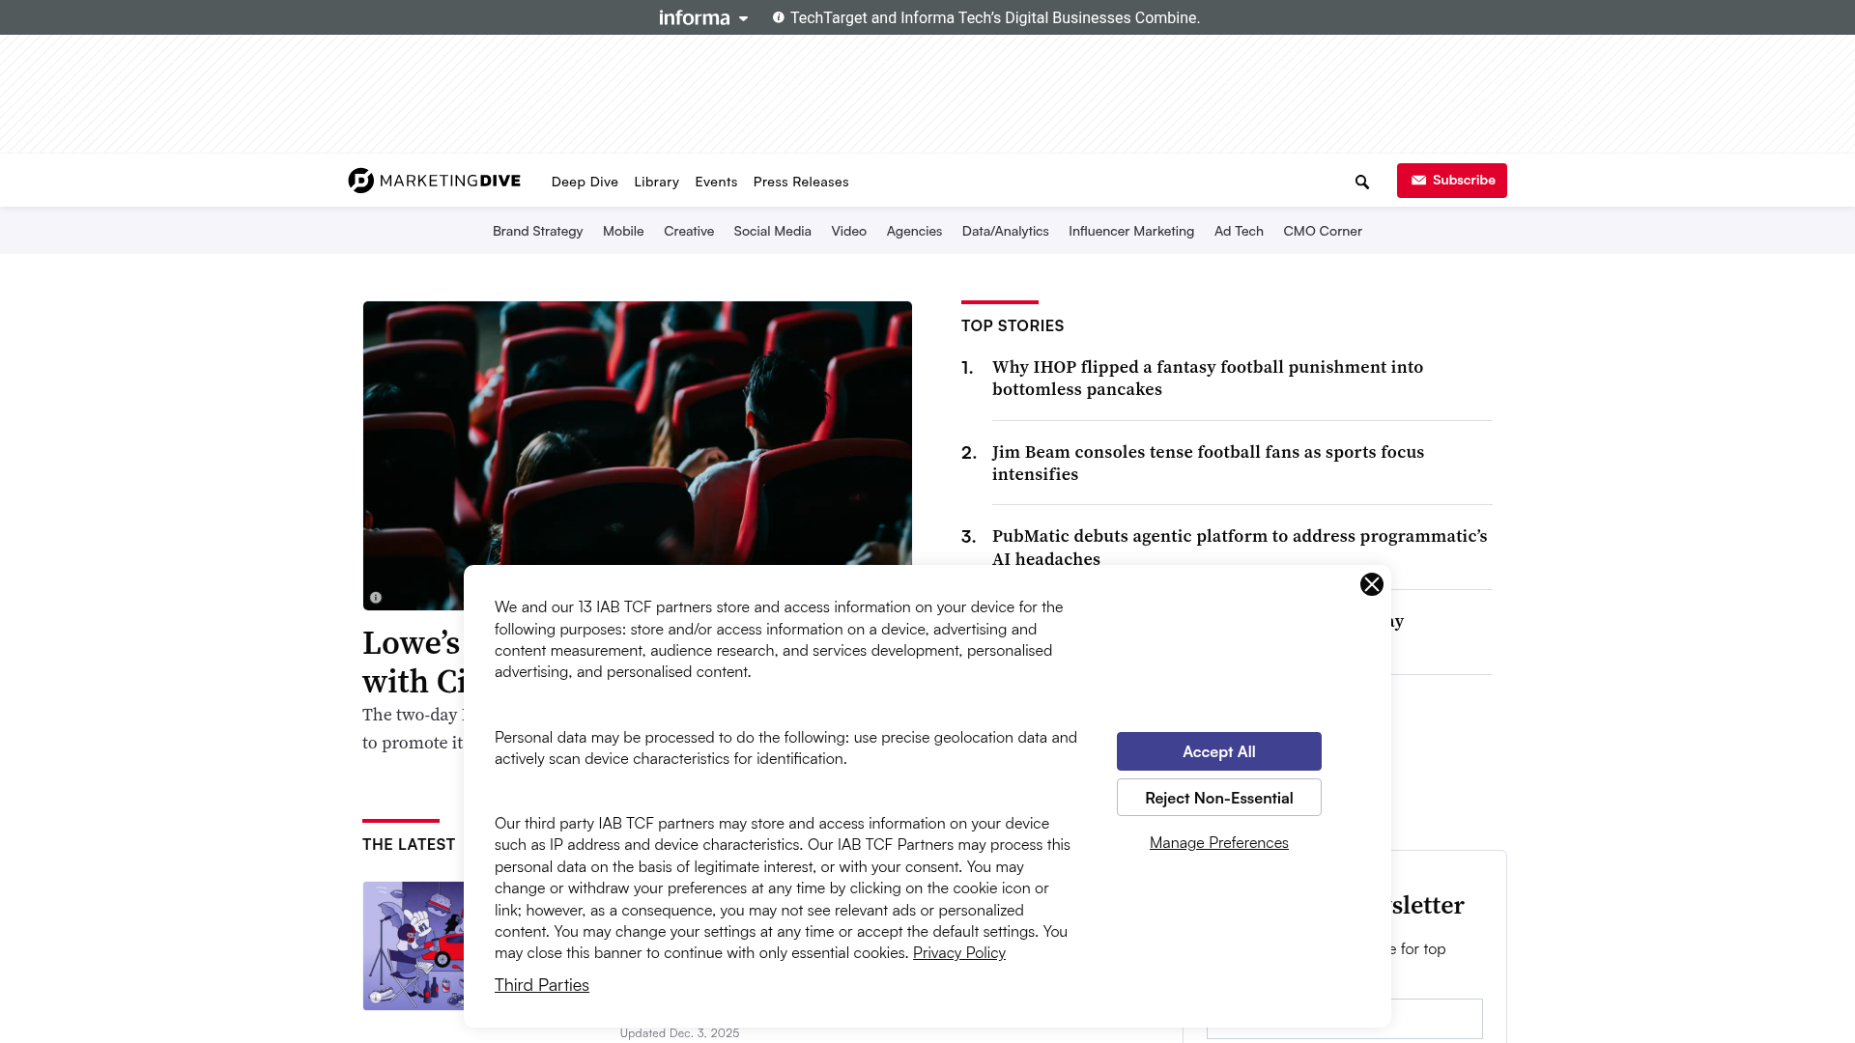
Task: Read the IHOP fantasy football punishment story
Action: 1208,379
